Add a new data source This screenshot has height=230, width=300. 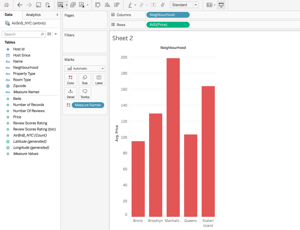coord(47,5)
